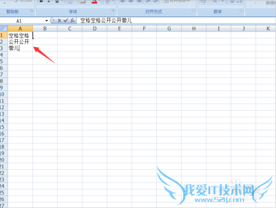Select row 5 header
Viewport: 276px width, 208px height.
4,61
